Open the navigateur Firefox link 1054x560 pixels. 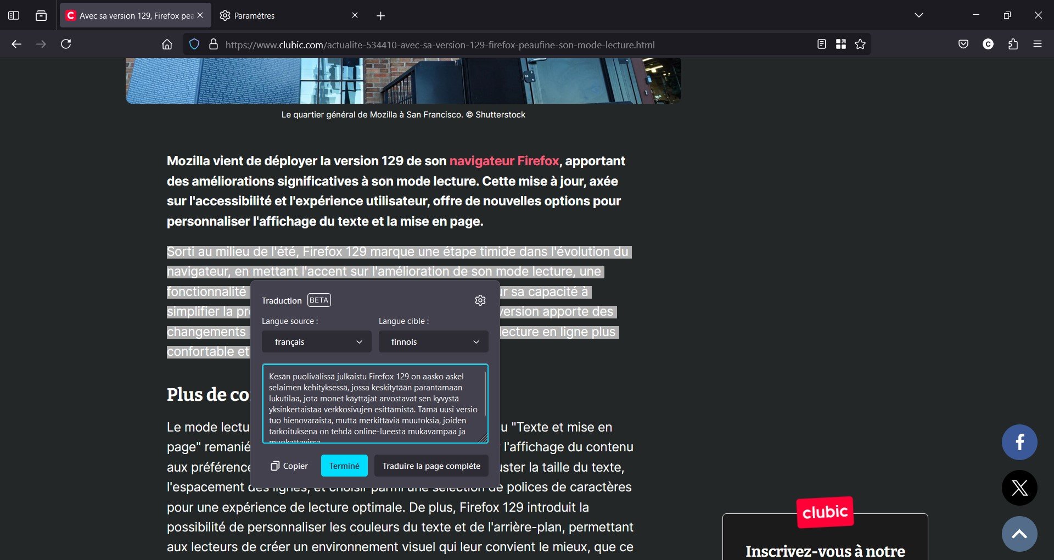pos(503,160)
